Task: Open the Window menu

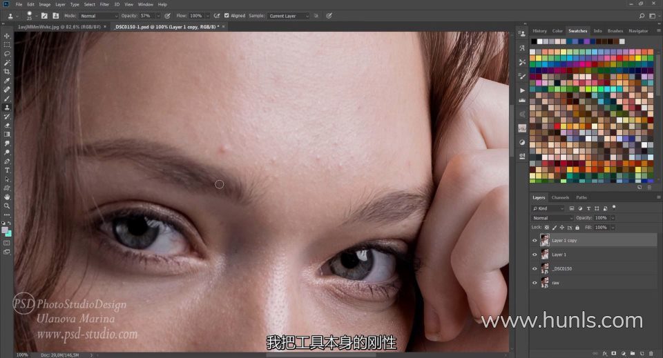Action: pyautogui.click(x=146, y=4)
